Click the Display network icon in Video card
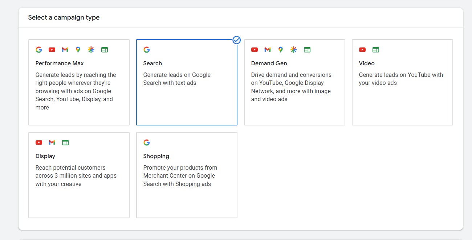Image resolution: width=472 pixels, height=240 pixels. pos(376,50)
